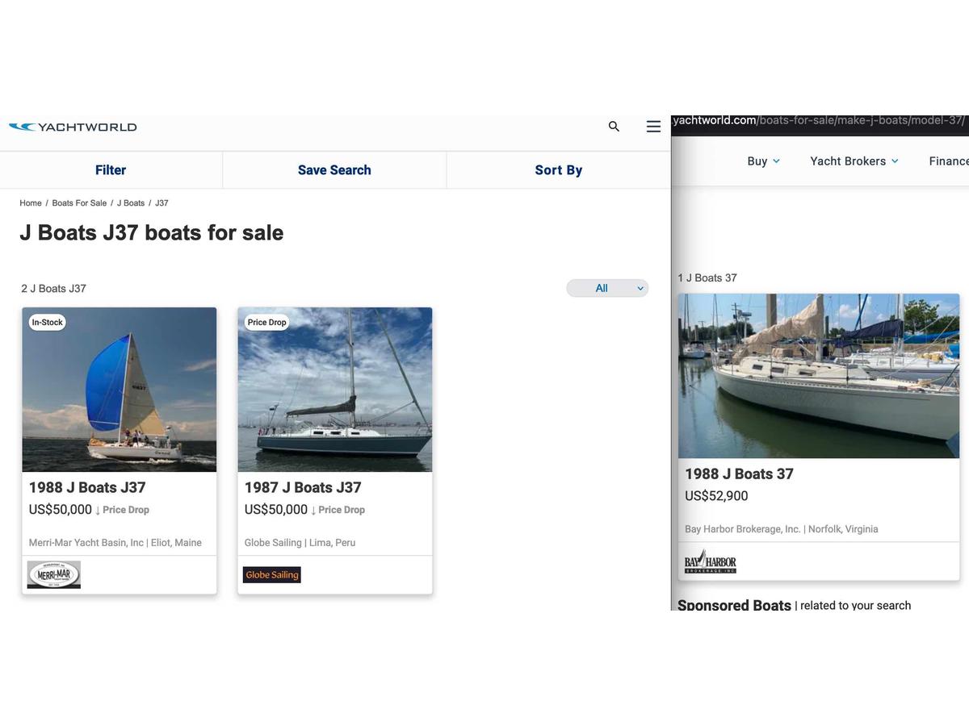Go to Home breadcrumb link
The width and height of the screenshot is (969, 726).
tap(31, 203)
